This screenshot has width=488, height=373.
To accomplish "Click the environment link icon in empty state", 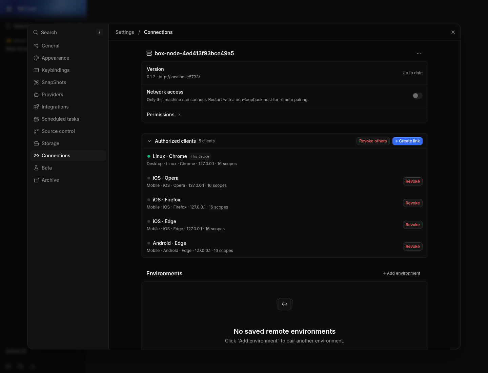I will [x=285, y=304].
